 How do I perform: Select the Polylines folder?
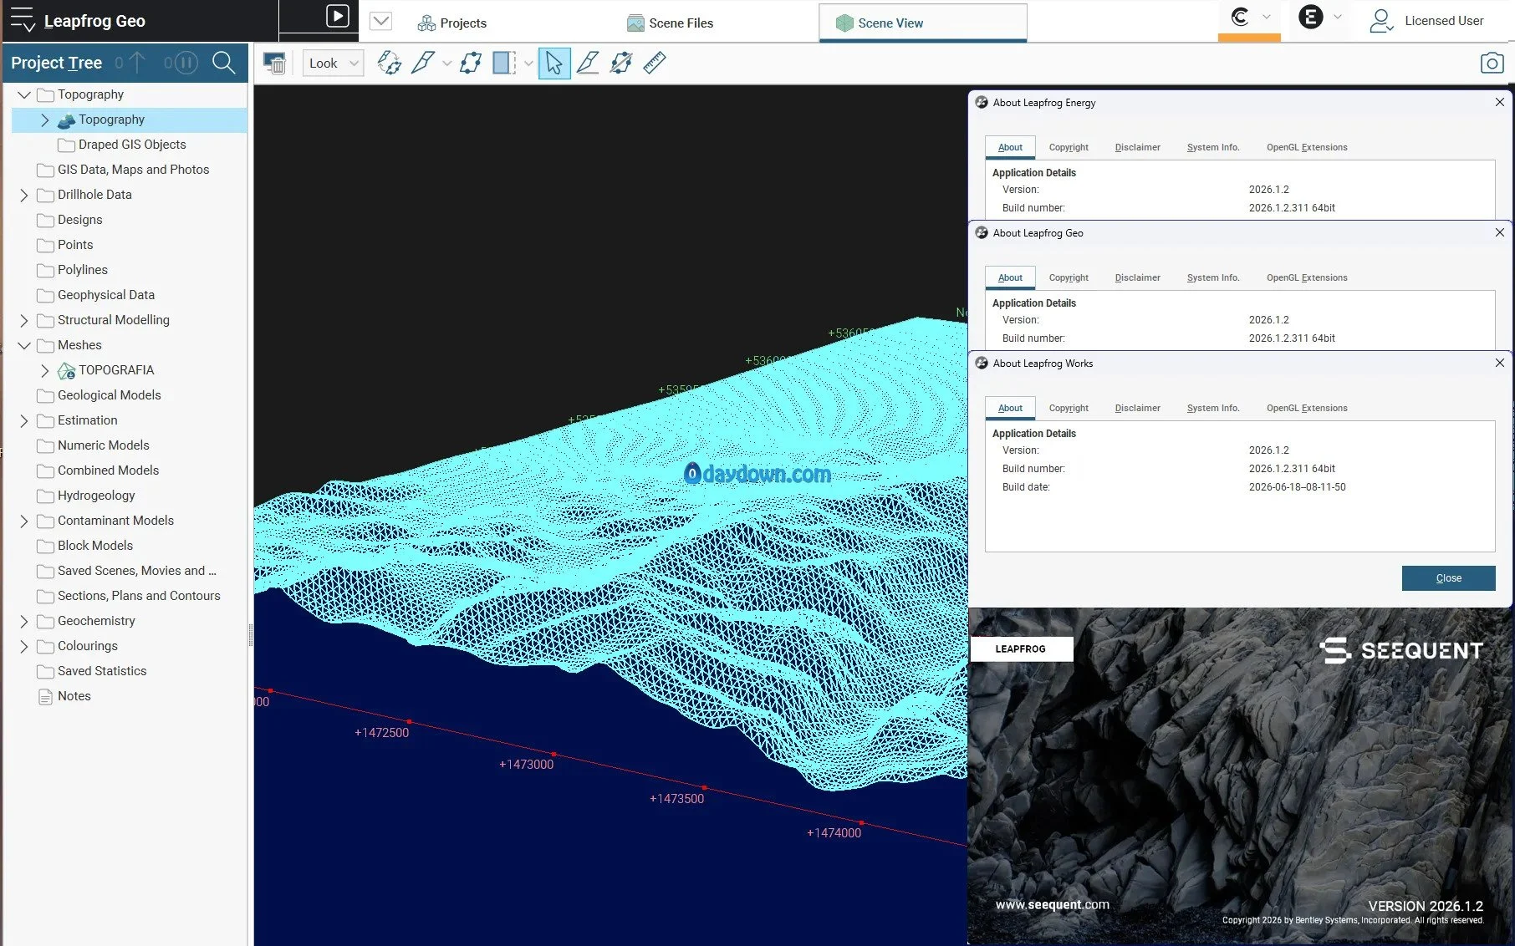[72, 270]
